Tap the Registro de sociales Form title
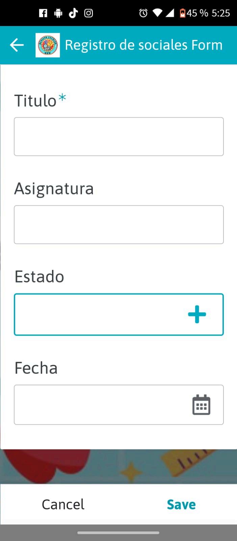The image size is (237, 541). coord(143,45)
